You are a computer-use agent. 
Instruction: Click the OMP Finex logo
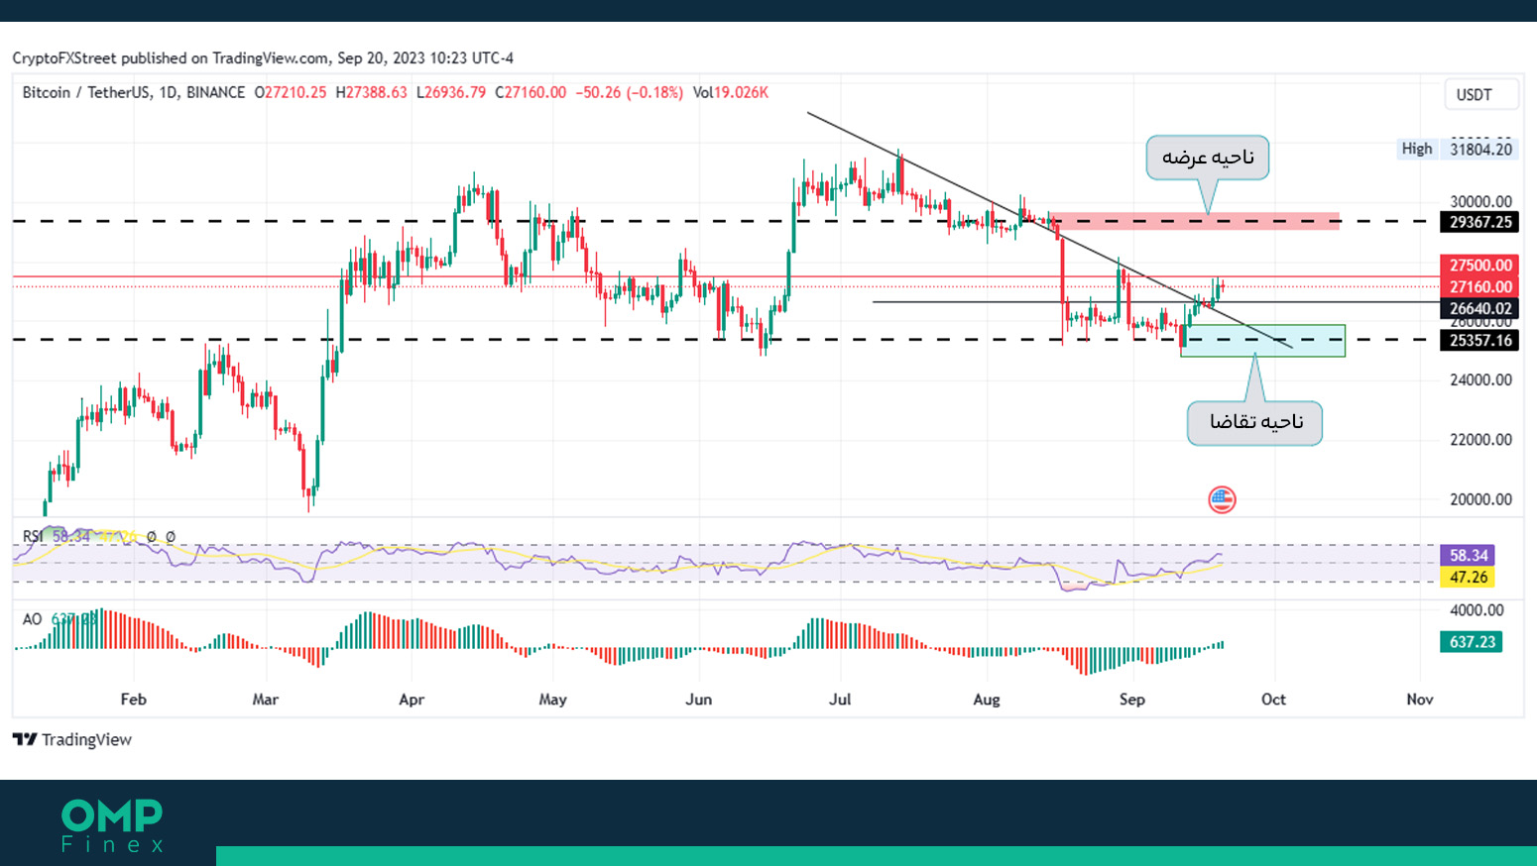112,825
